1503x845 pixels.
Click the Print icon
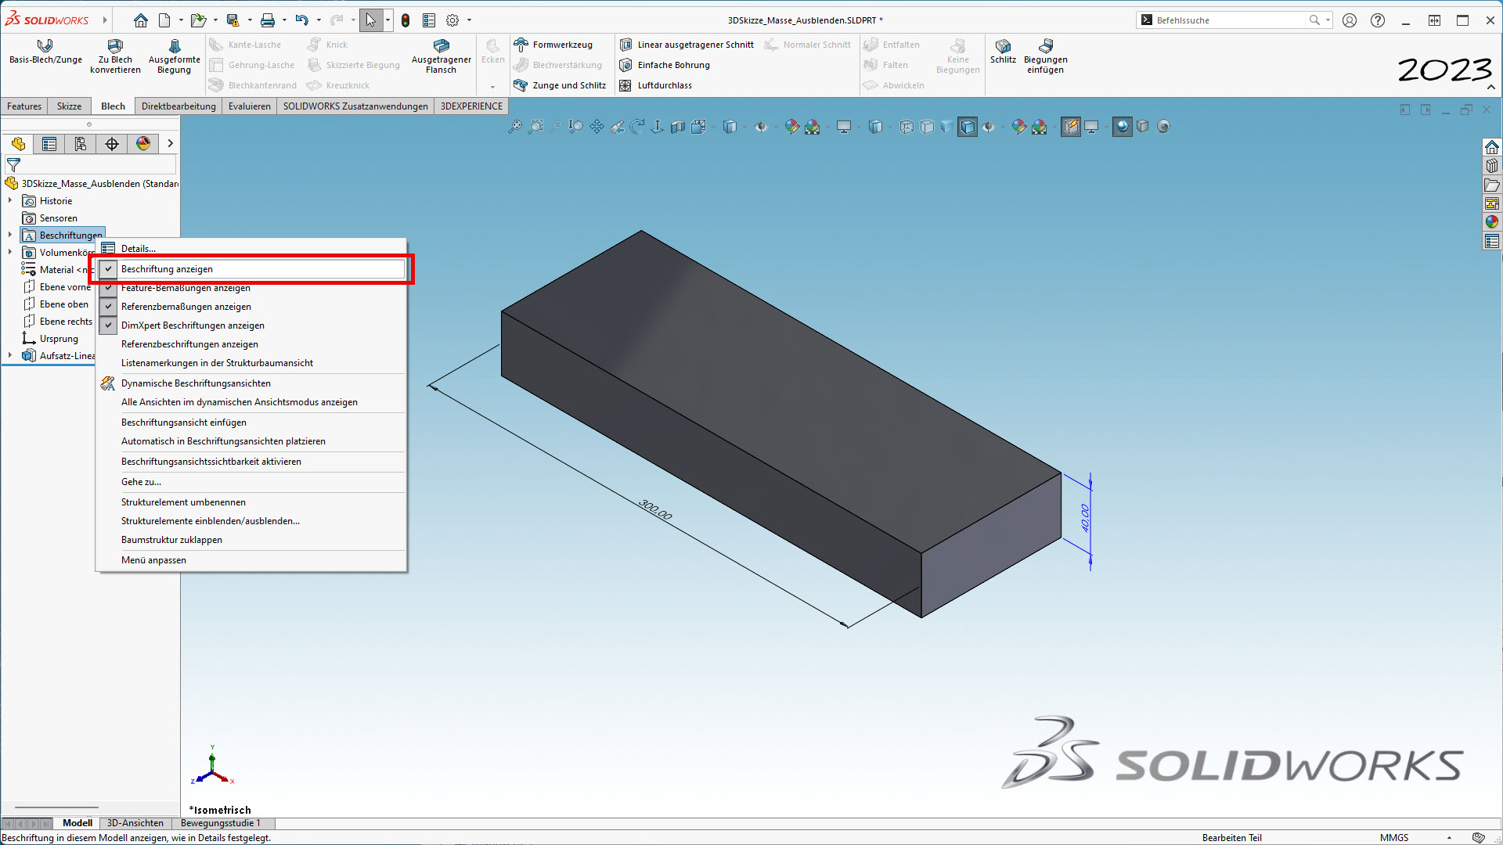(x=268, y=20)
